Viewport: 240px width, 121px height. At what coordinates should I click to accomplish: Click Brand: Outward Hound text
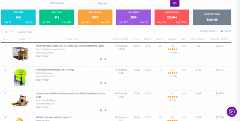point(46,100)
